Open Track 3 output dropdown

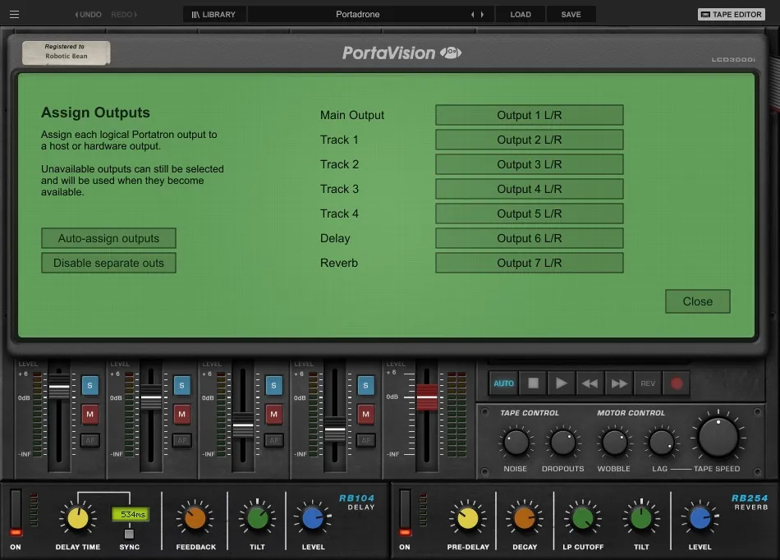coord(530,189)
